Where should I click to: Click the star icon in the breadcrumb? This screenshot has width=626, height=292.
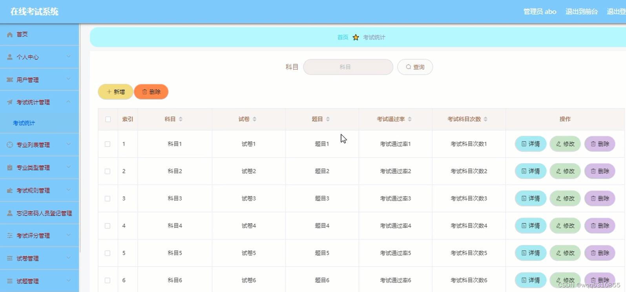click(356, 37)
